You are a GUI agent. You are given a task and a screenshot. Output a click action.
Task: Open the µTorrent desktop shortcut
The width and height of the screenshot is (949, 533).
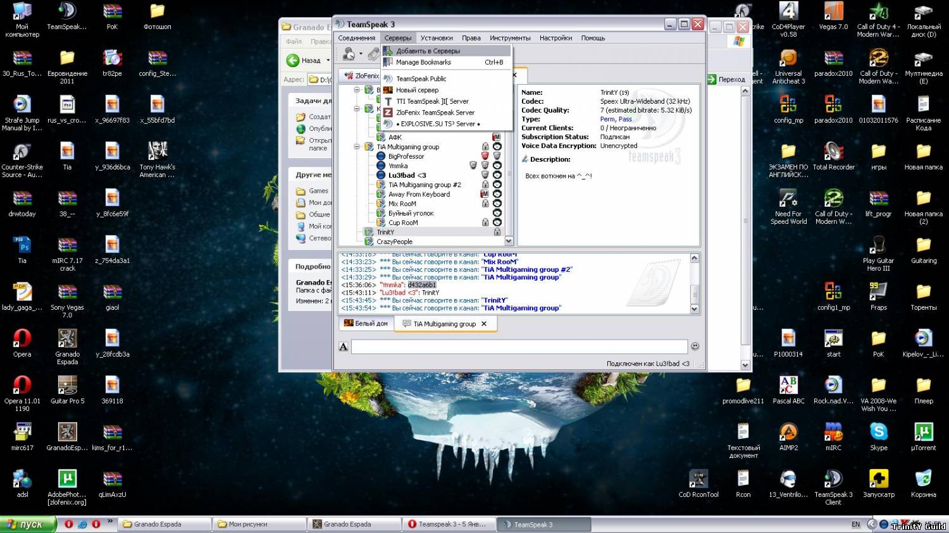pos(923,432)
